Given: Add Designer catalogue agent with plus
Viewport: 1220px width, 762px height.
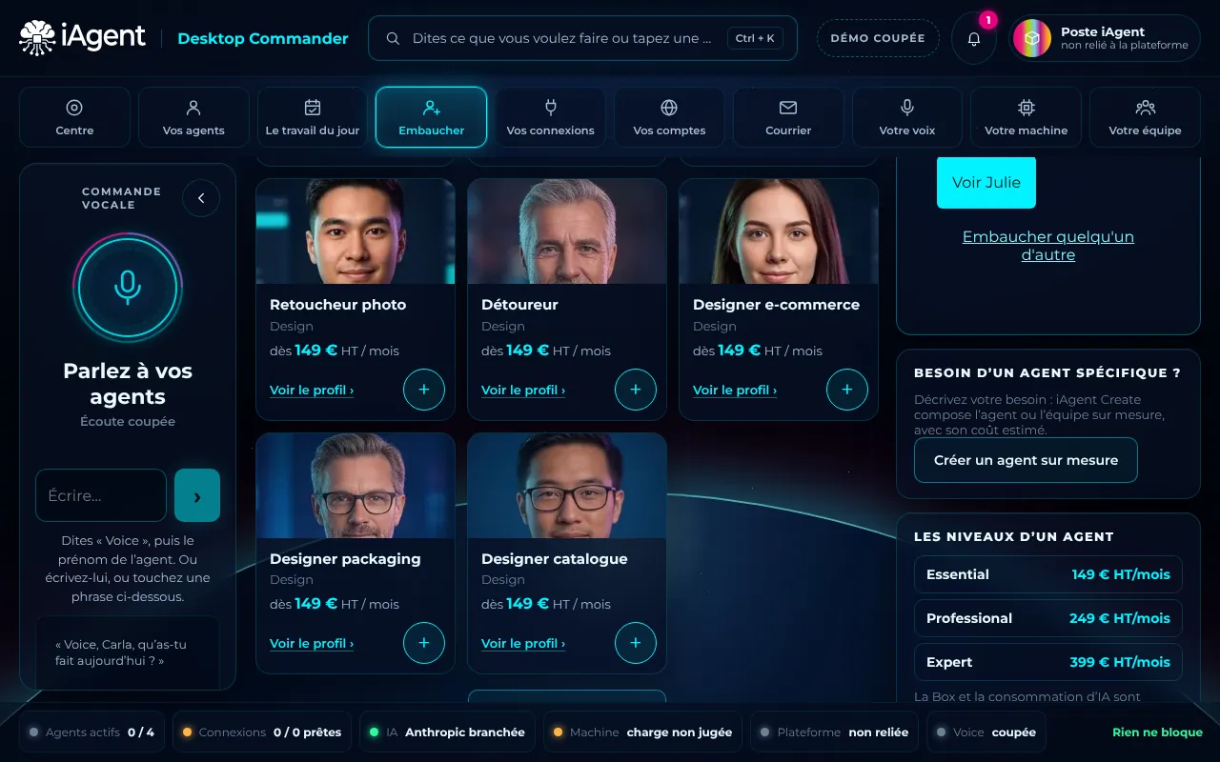Looking at the screenshot, I should [636, 643].
